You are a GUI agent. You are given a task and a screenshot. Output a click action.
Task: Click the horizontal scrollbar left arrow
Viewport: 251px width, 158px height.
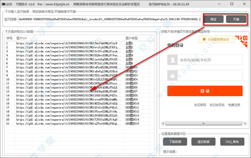[x=163, y=124]
